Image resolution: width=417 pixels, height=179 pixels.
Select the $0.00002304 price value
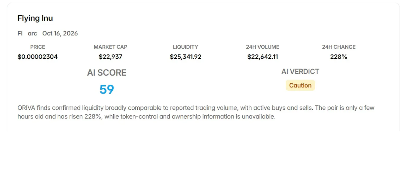coord(38,57)
